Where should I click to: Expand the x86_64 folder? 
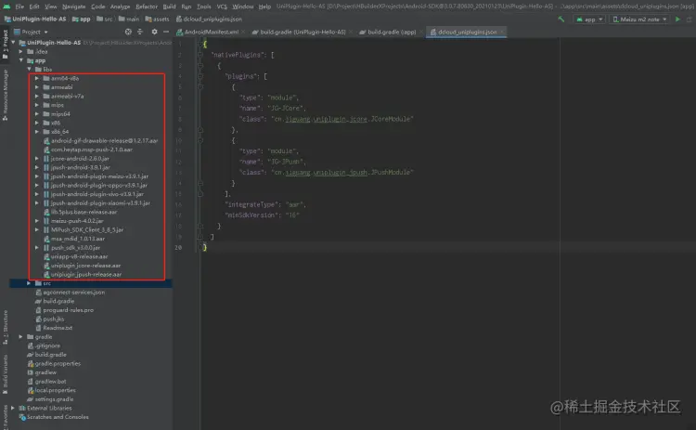tap(37, 132)
